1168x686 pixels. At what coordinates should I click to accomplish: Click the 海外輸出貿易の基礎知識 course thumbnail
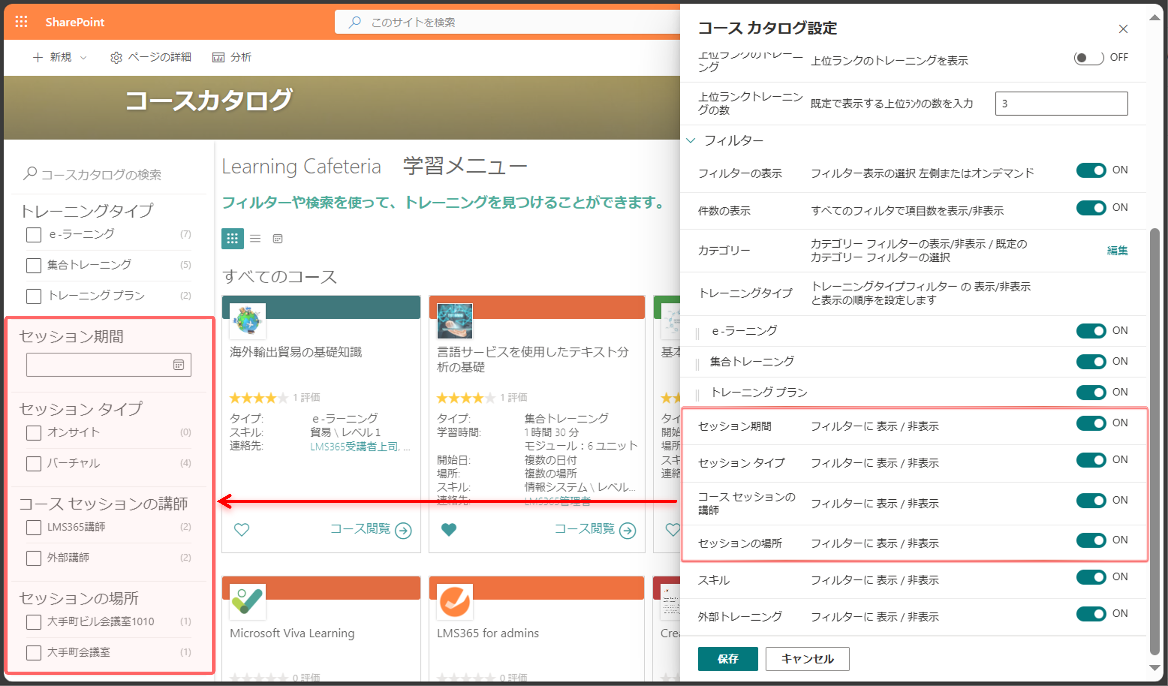point(248,321)
